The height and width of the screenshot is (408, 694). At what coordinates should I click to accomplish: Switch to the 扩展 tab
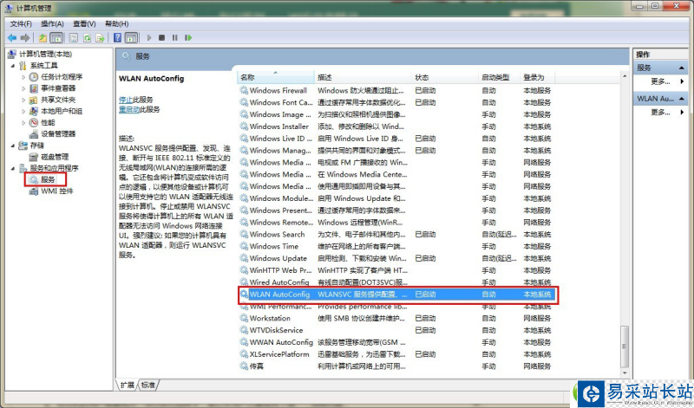tap(127, 385)
